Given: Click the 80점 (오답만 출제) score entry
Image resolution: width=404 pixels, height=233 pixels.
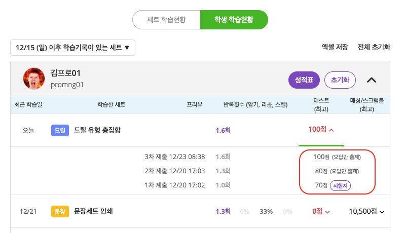Looking at the screenshot, I should 337,171.
